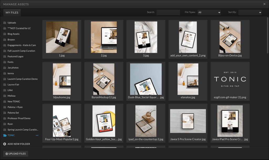Select the 1.jpg thumbnail
This screenshot has width=269, height=160.
pyautogui.click(x=62, y=37)
